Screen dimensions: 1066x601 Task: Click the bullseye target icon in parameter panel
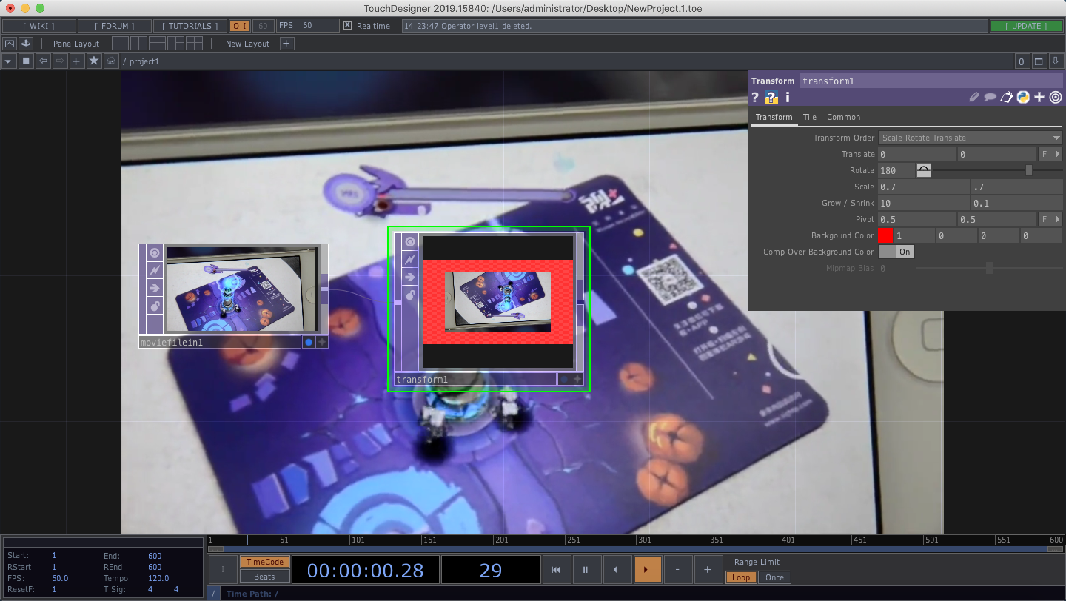click(1055, 97)
